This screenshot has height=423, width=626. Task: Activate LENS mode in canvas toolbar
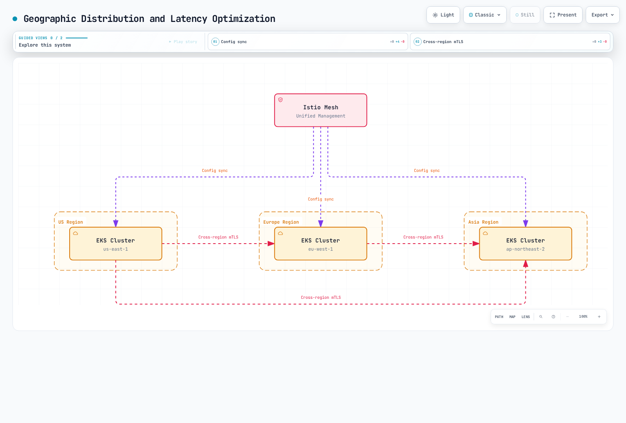[525, 317]
